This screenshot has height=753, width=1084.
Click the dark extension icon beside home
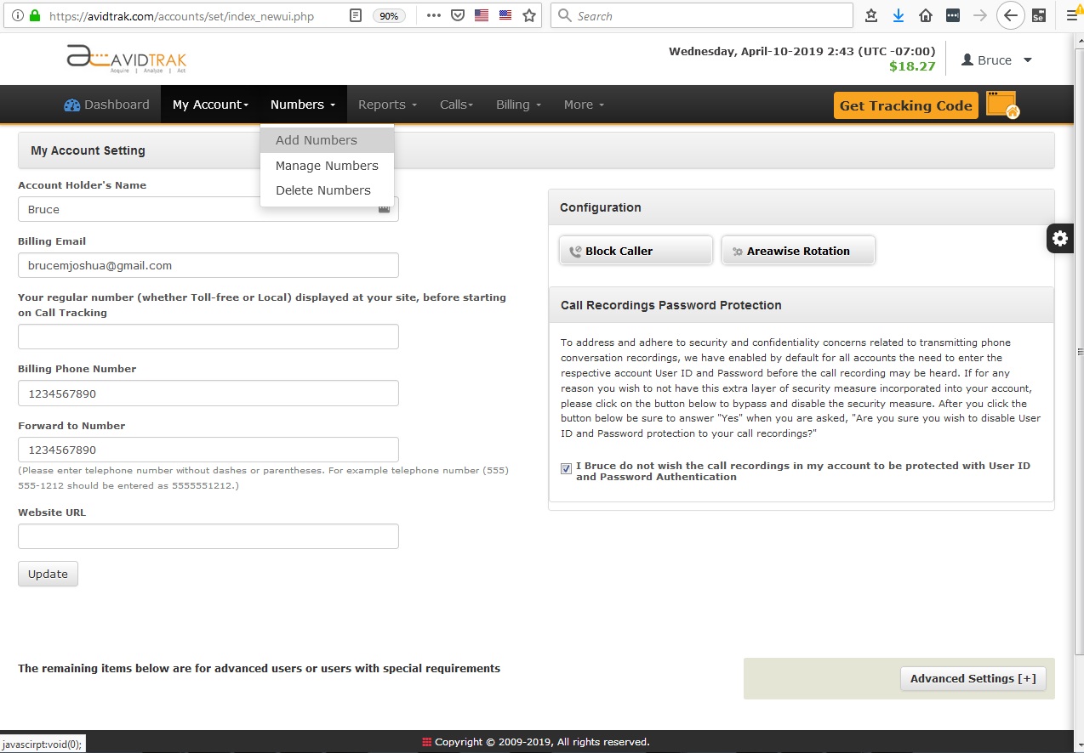click(953, 15)
